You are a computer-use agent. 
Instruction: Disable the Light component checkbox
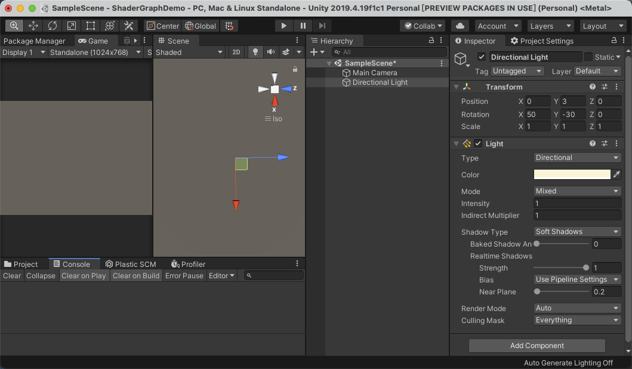pyautogui.click(x=478, y=143)
